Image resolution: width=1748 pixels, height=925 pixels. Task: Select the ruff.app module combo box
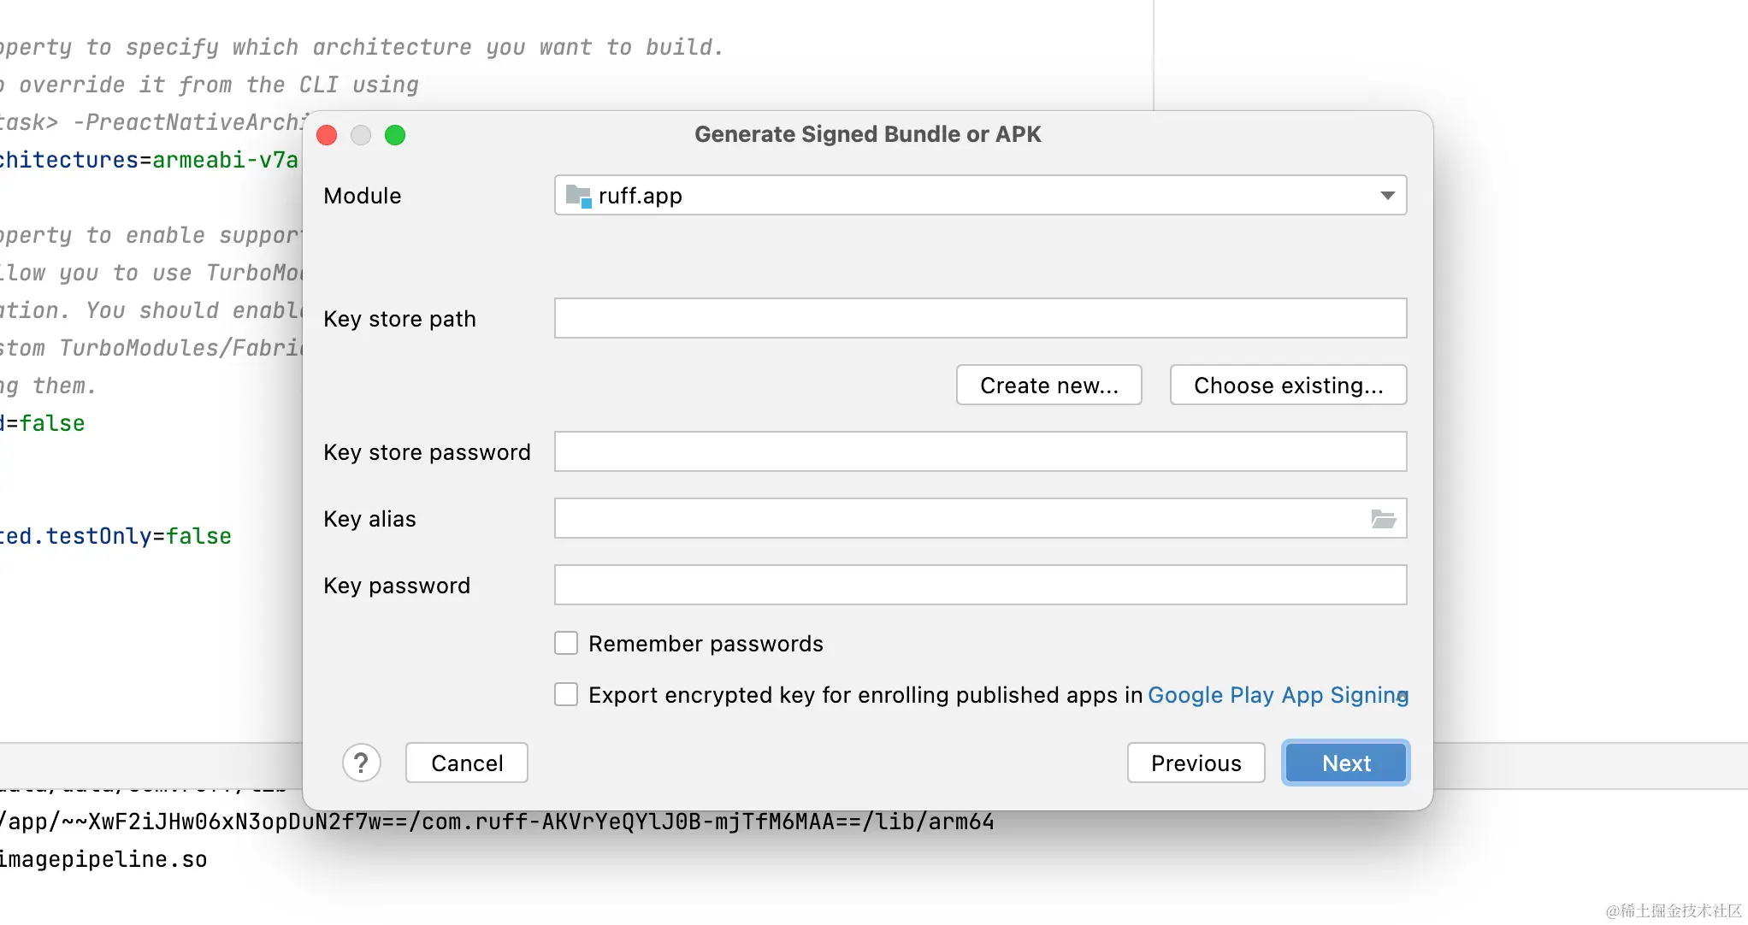tap(980, 196)
